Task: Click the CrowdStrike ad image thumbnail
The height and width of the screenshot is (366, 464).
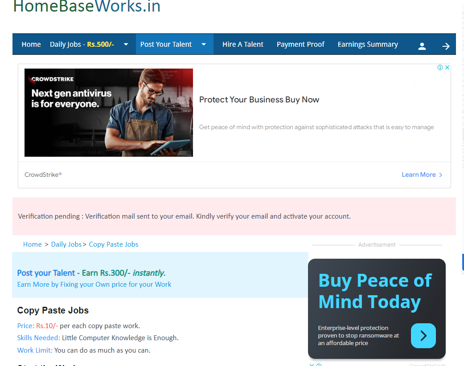Action: pos(109,113)
